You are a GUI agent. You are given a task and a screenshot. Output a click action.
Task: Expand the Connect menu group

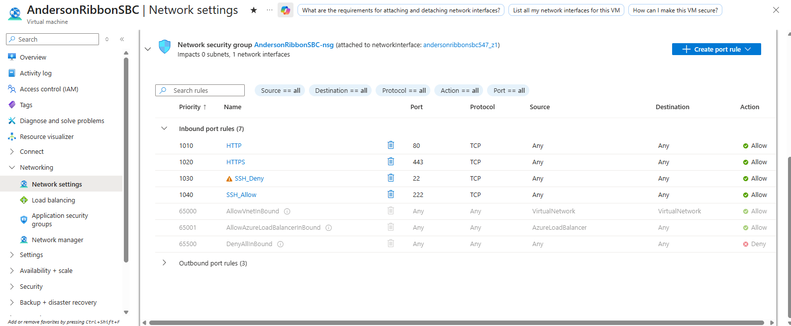[12, 151]
